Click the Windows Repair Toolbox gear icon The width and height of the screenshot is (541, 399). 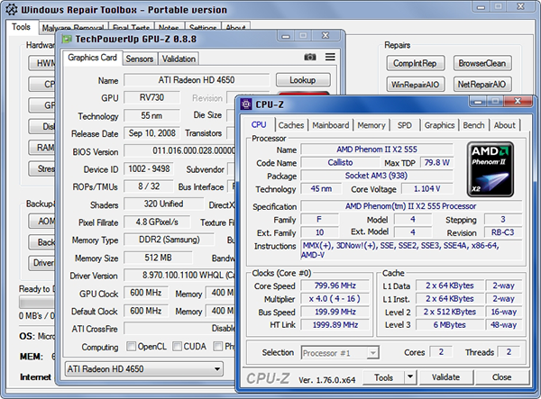pyautogui.click(x=12, y=10)
